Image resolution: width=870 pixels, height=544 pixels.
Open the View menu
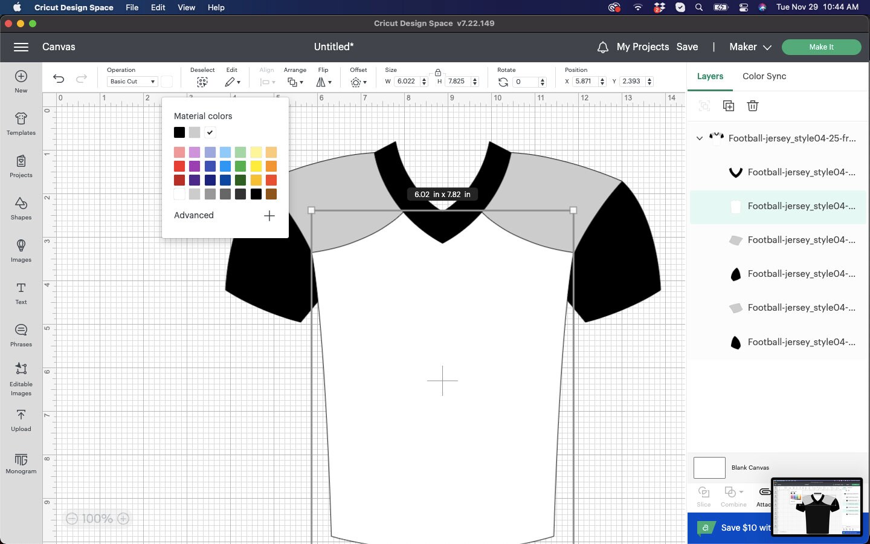point(186,7)
